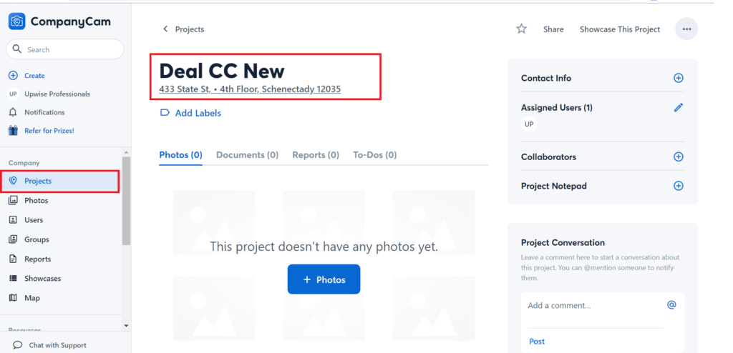This screenshot has height=353, width=733.
Task: Add collaborators using plus icon
Action: (679, 157)
